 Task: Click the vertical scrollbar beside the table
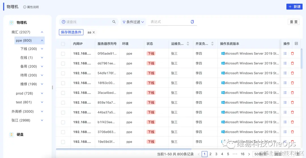302,59
